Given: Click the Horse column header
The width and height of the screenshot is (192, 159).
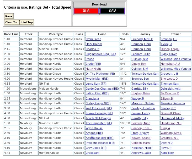Looking at the screenshot, I should [x=102, y=34].
